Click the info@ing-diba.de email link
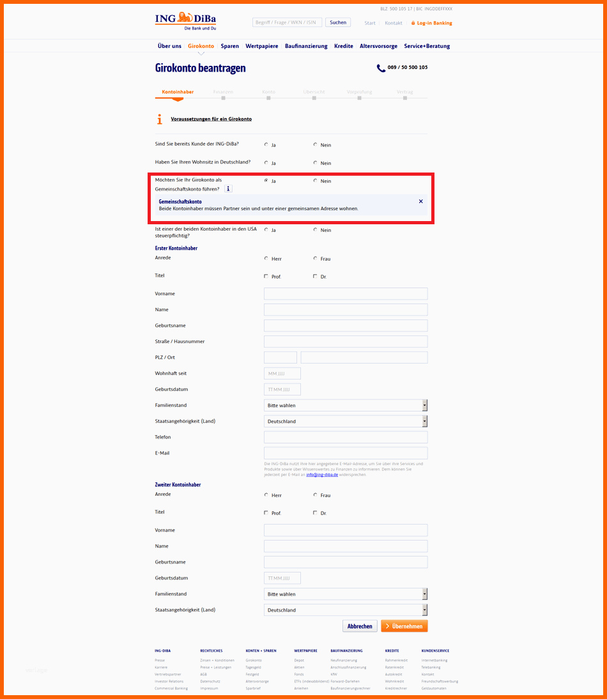The width and height of the screenshot is (607, 699). pos(322,475)
